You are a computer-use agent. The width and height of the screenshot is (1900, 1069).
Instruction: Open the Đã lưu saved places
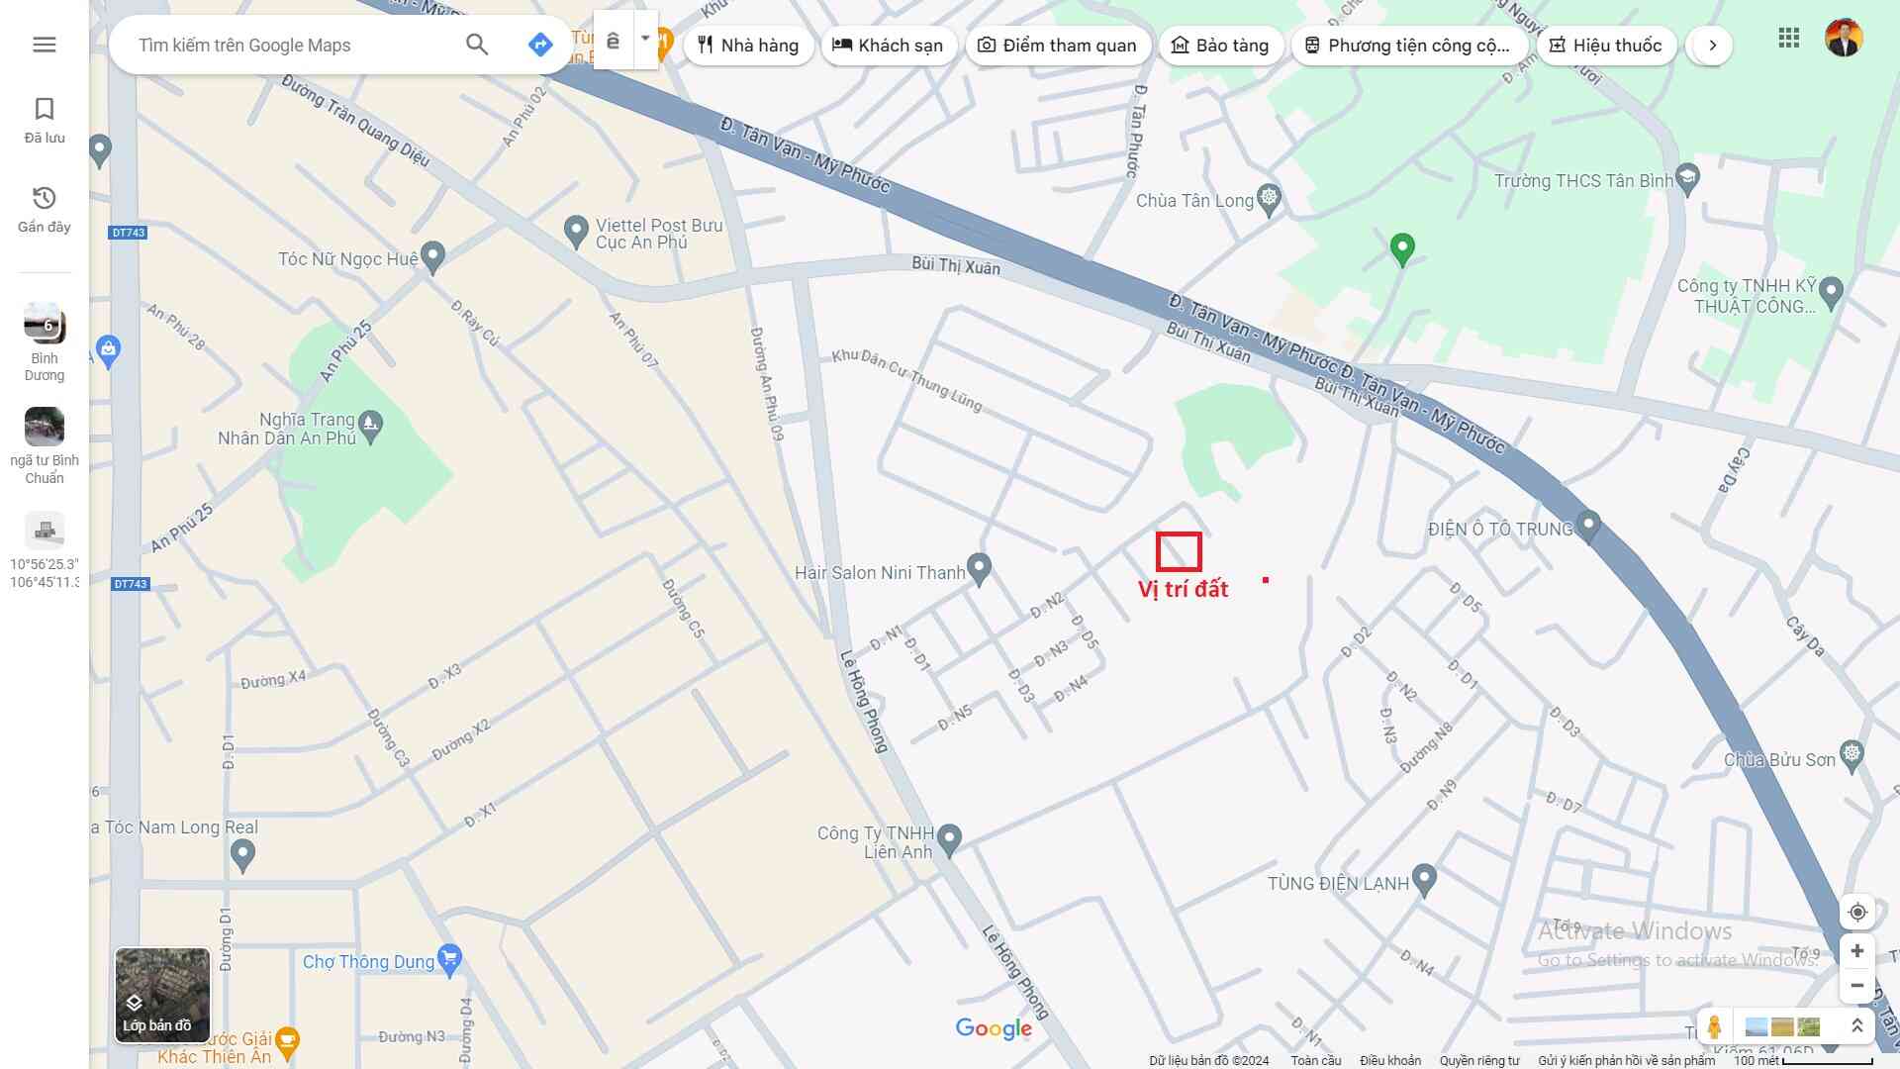click(x=45, y=120)
